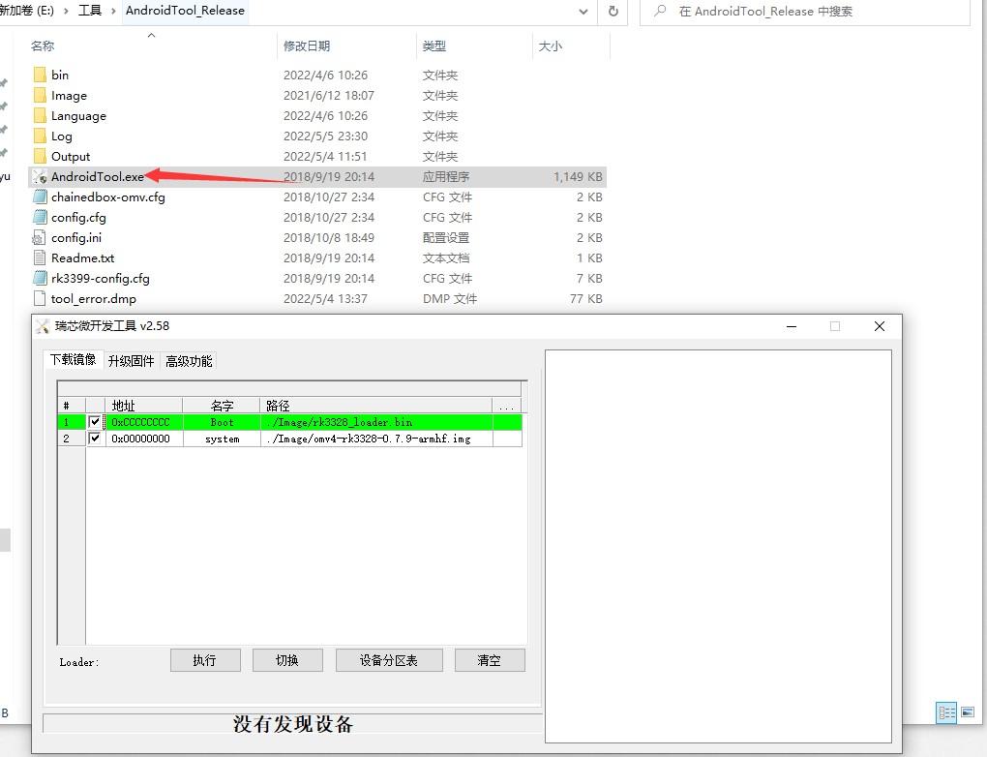Viewport: 987px width, 757px height.
Task: Launch AndroidTool.exe in the file list
Action: [x=94, y=177]
